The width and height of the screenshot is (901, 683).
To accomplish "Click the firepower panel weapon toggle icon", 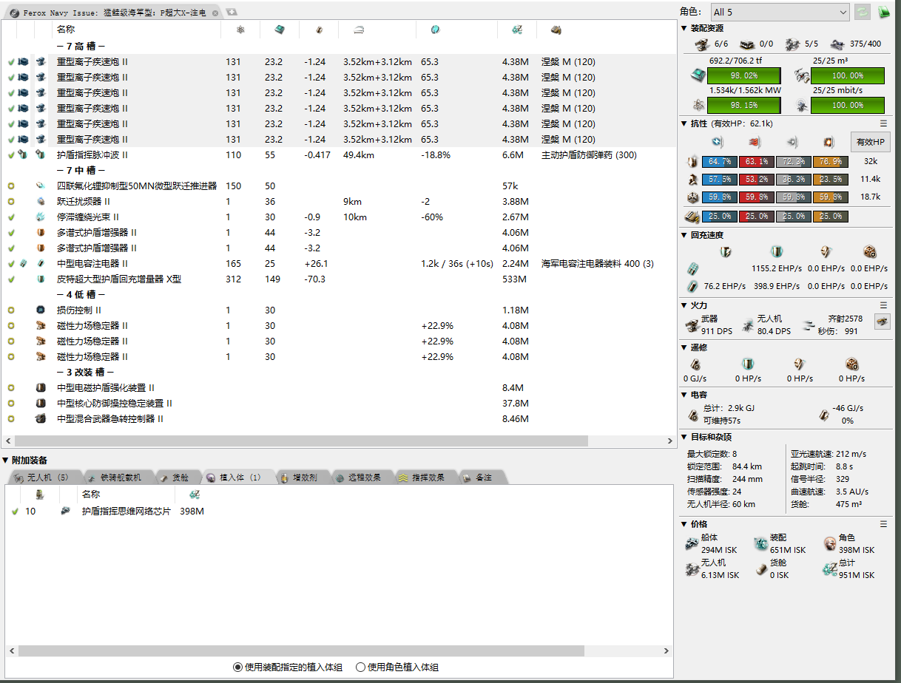I will pyautogui.click(x=882, y=321).
